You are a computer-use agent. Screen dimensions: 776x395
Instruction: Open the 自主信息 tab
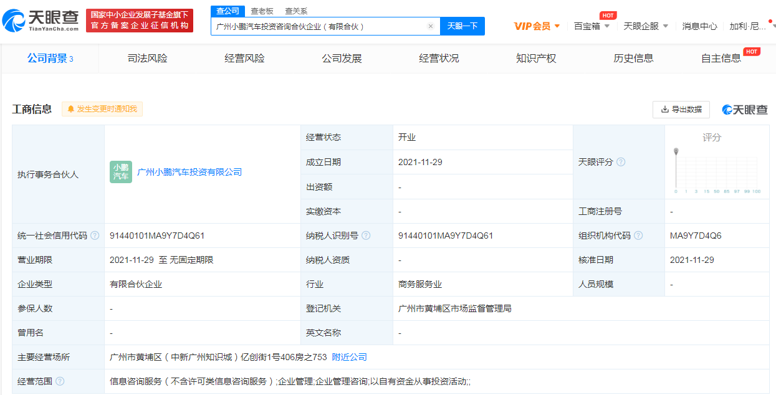click(x=721, y=59)
